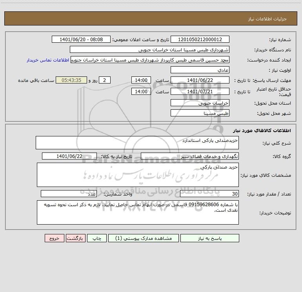302x292 pixels.
Task: Click the تاریخ نیاز به کالا label
Action: coord(116,157)
